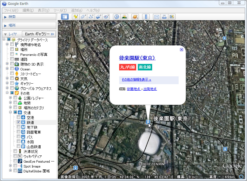Image resolution: width=247 pixels, height=181 pixels.
Task: Open the ruler measuring tool
Action: point(146,17)
